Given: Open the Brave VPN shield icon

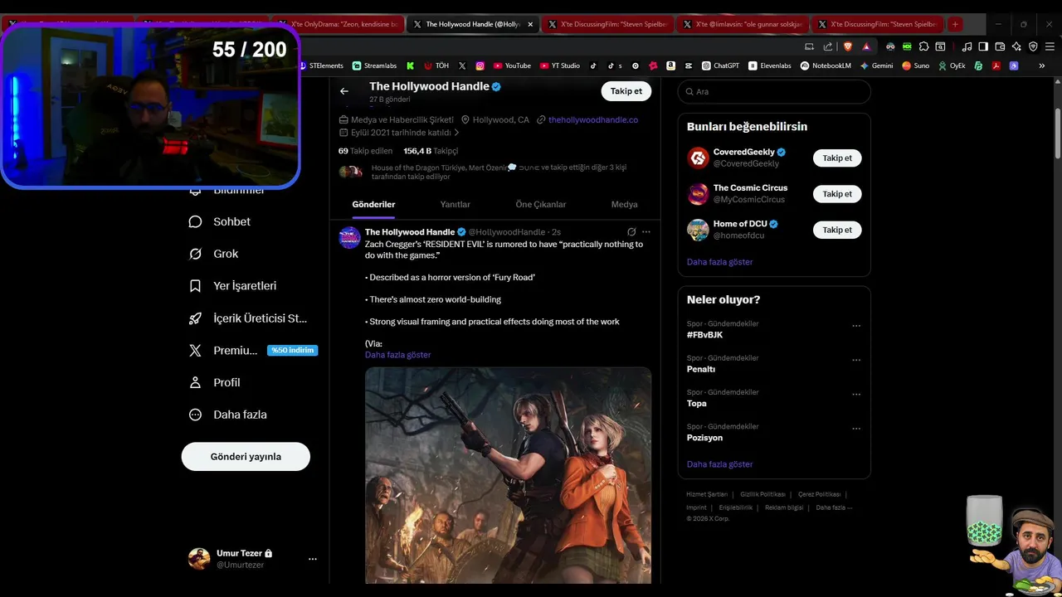Looking at the screenshot, I should coord(1033,46).
